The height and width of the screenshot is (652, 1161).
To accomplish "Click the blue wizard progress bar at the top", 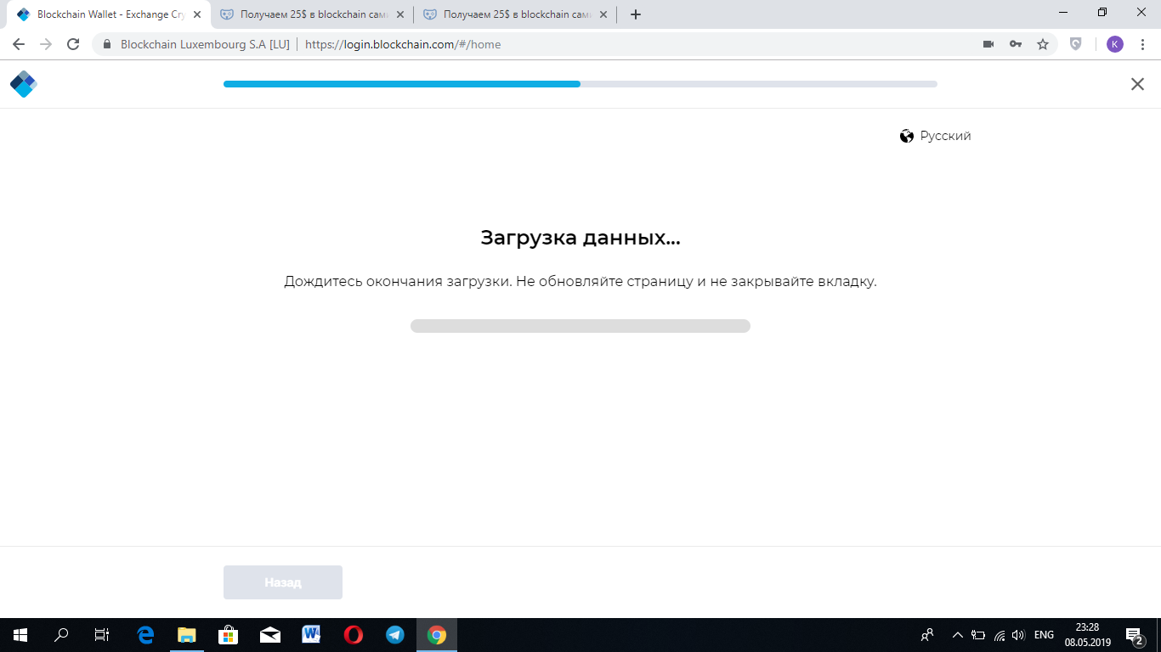I will point(580,84).
